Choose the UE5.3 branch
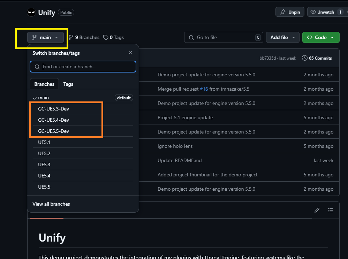 pyautogui.click(x=83, y=165)
